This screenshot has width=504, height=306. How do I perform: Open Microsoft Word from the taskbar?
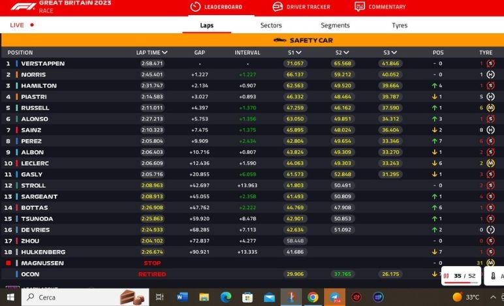point(182,298)
